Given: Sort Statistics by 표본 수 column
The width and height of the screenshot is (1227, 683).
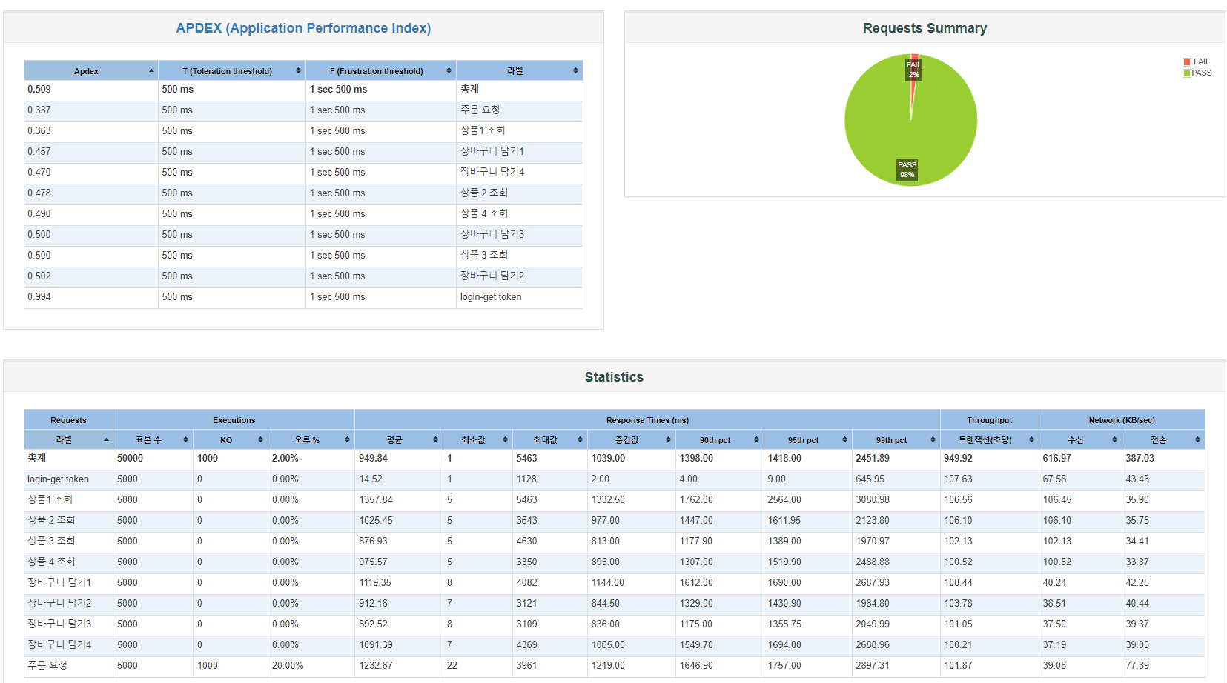Looking at the screenshot, I should click(x=153, y=440).
